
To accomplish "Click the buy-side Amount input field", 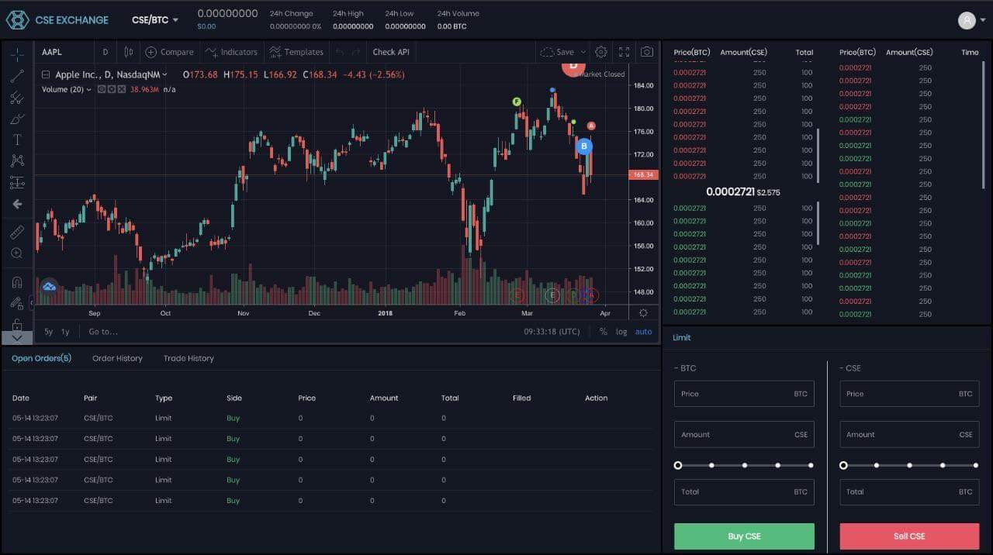I will (x=744, y=434).
